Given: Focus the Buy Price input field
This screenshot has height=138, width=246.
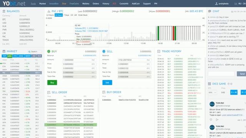Looking at the screenshot, I should [80, 64].
